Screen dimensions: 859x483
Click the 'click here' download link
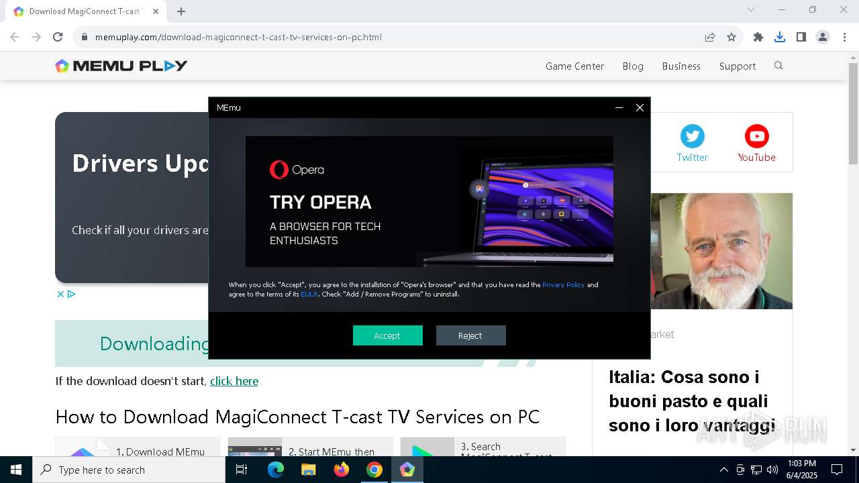(x=234, y=381)
